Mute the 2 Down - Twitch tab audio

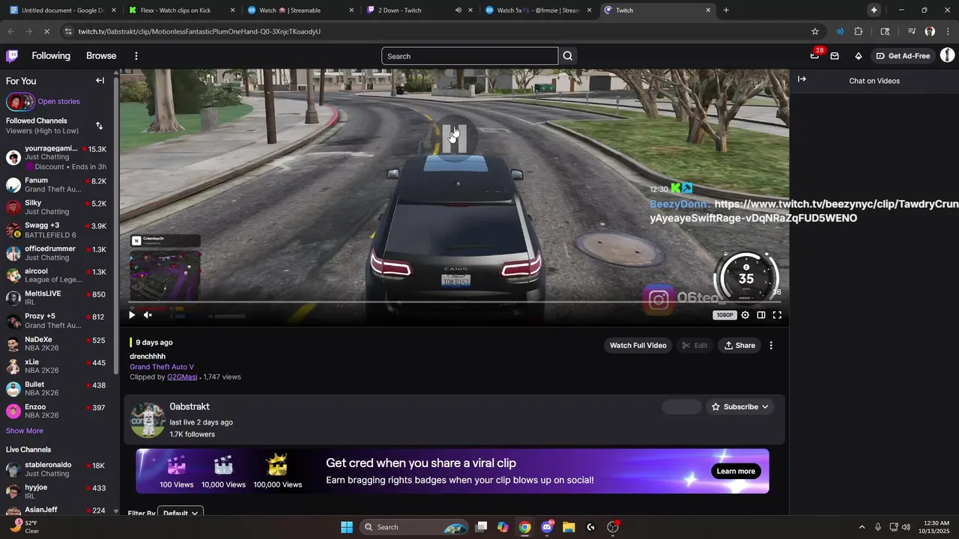pyautogui.click(x=458, y=10)
